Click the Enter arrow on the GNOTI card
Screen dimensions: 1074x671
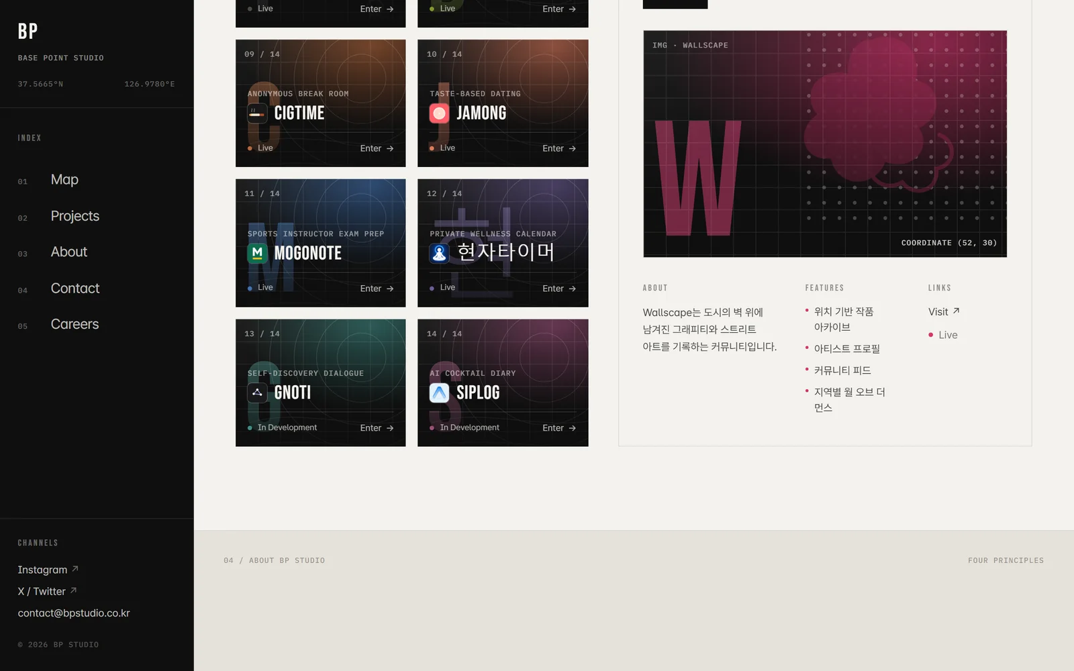(390, 428)
